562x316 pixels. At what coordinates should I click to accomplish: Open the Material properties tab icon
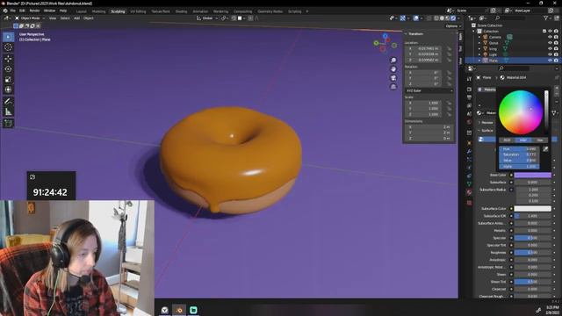pos(469,193)
